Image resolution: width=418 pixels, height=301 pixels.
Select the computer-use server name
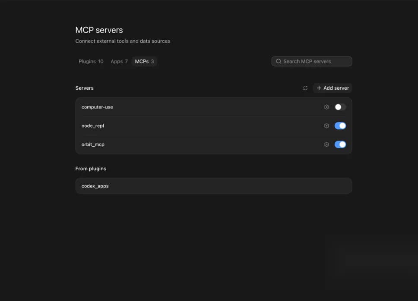click(97, 107)
